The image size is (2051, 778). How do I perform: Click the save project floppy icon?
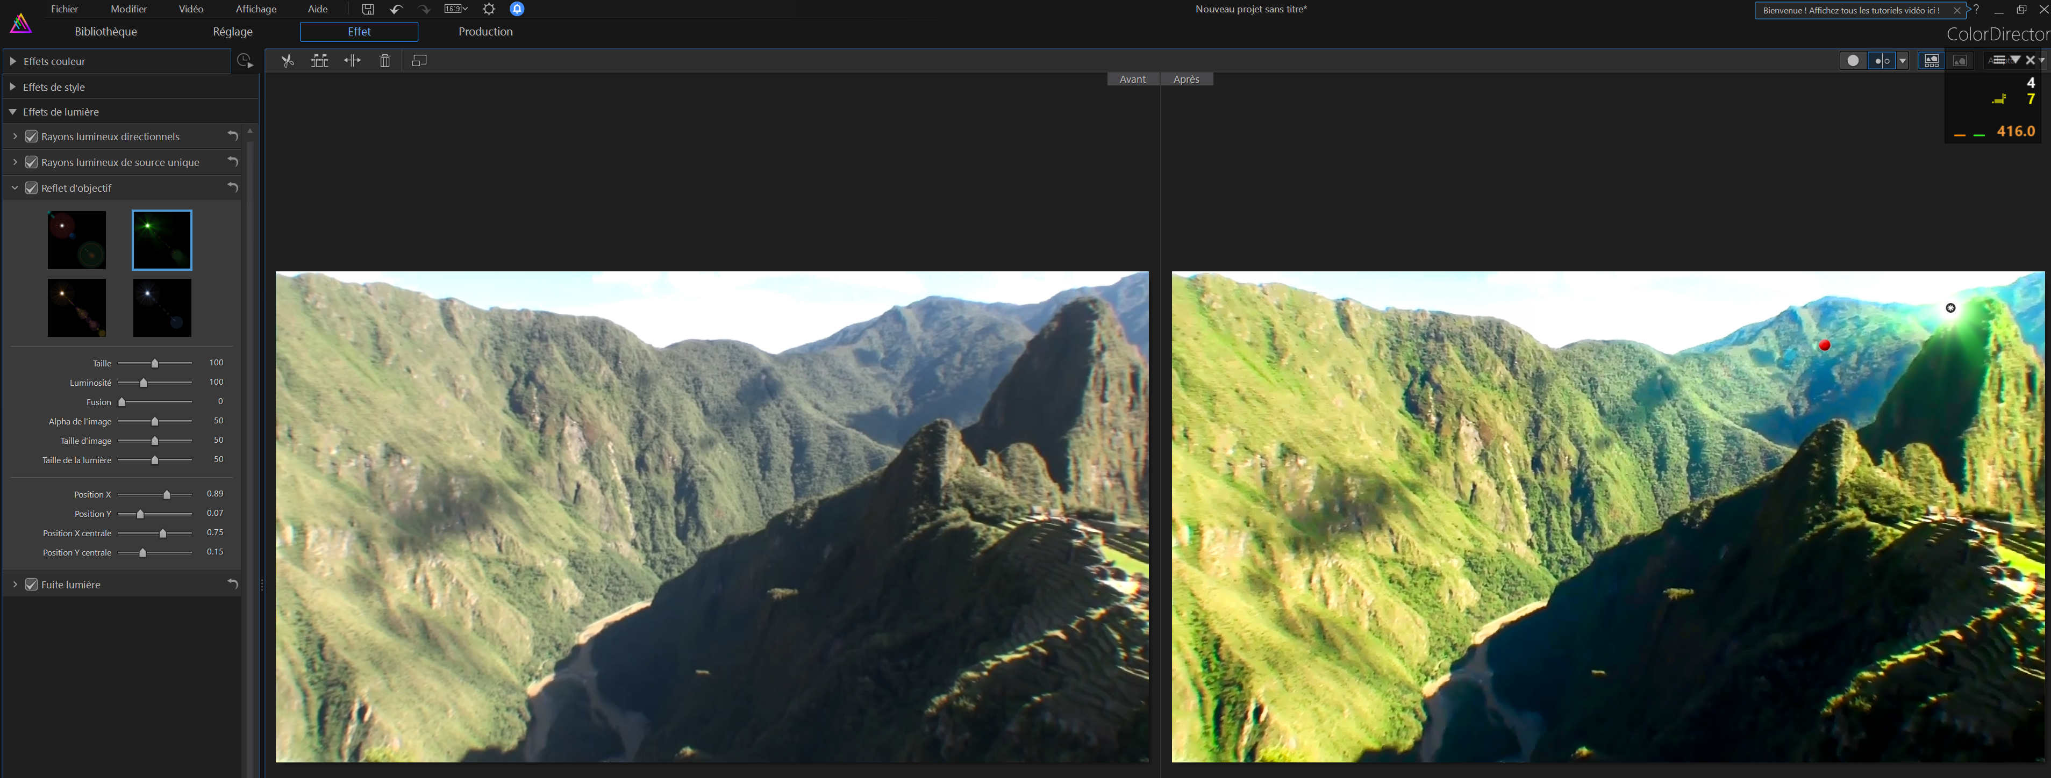click(368, 10)
